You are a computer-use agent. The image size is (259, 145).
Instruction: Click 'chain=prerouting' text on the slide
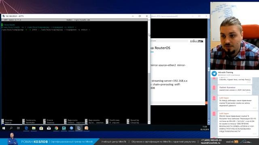(163, 84)
